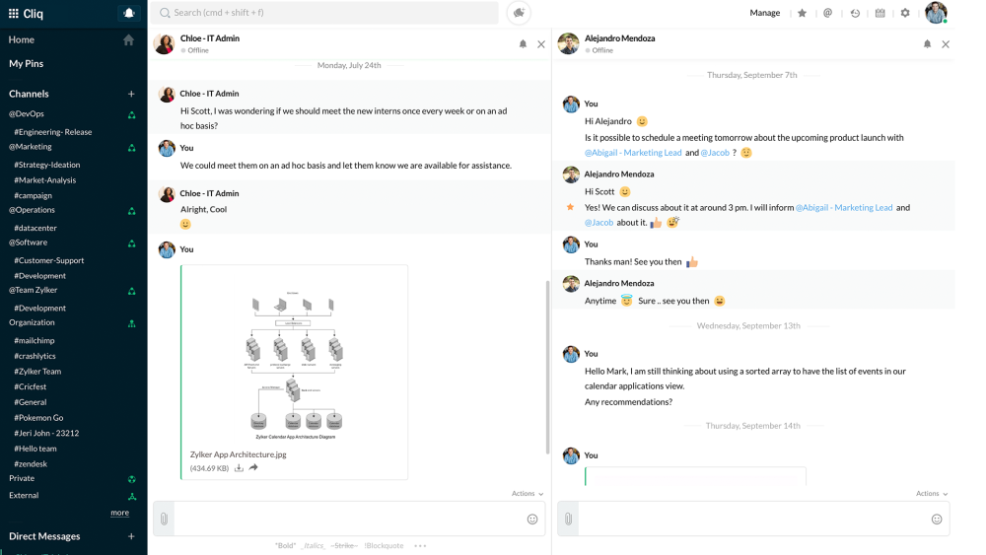Screen dimensions: 986x555
Task: Toggle notification bell for Chloe's chat
Action: (x=524, y=44)
